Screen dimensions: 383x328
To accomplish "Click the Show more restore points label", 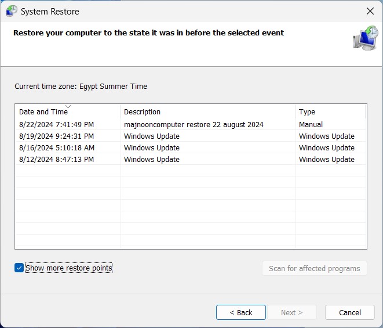I will tap(68, 268).
